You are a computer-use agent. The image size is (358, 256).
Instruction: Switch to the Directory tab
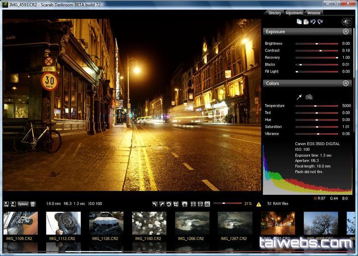(275, 13)
